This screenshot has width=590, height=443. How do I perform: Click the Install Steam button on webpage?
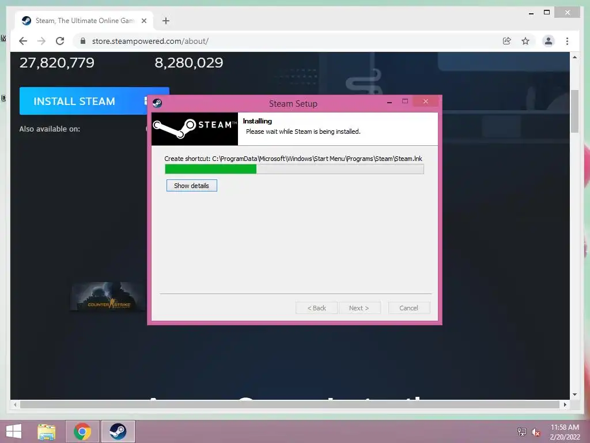(x=83, y=101)
